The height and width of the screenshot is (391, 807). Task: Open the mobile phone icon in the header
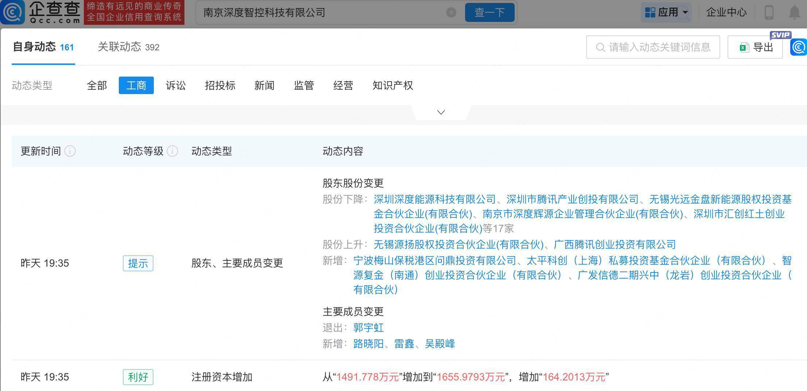pyautogui.click(x=769, y=12)
